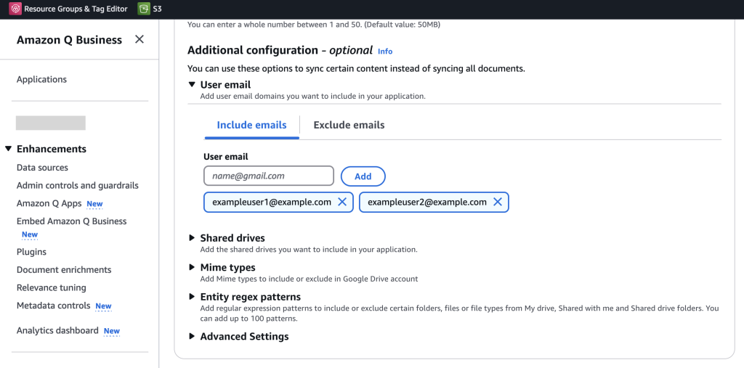The image size is (744, 368).
Task: Select the exampleuser2@example.com chip text
Action: point(427,202)
